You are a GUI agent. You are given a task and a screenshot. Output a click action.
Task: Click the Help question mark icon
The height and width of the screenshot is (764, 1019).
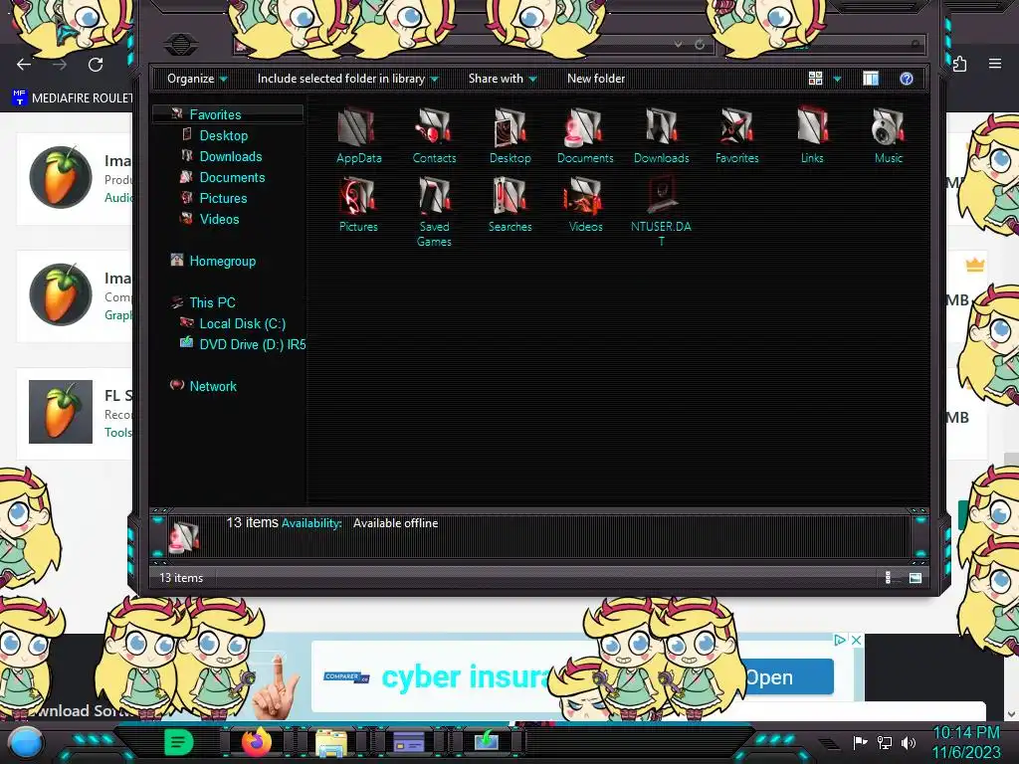coord(906,79)
